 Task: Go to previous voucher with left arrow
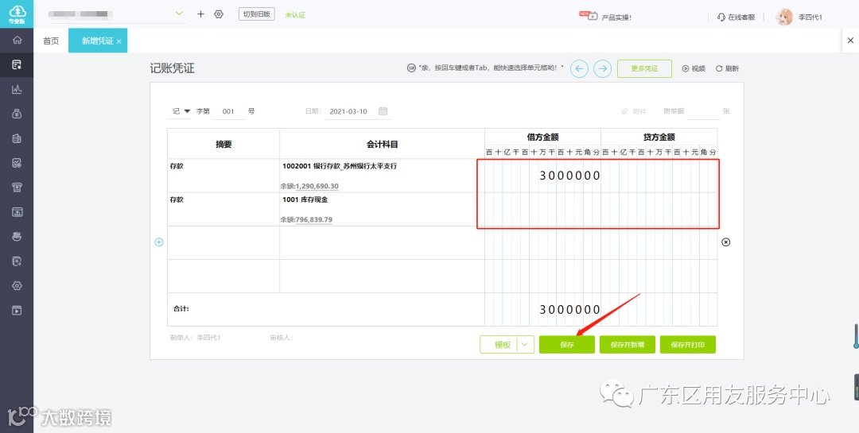pyautogui.click(x=580, y=68)
